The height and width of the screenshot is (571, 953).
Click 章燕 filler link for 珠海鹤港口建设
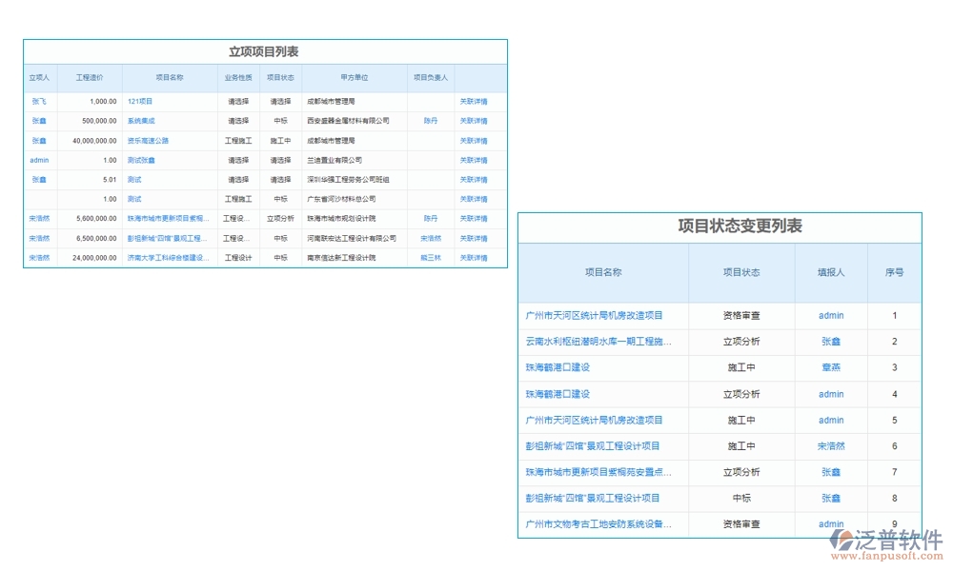click(831, 367)
